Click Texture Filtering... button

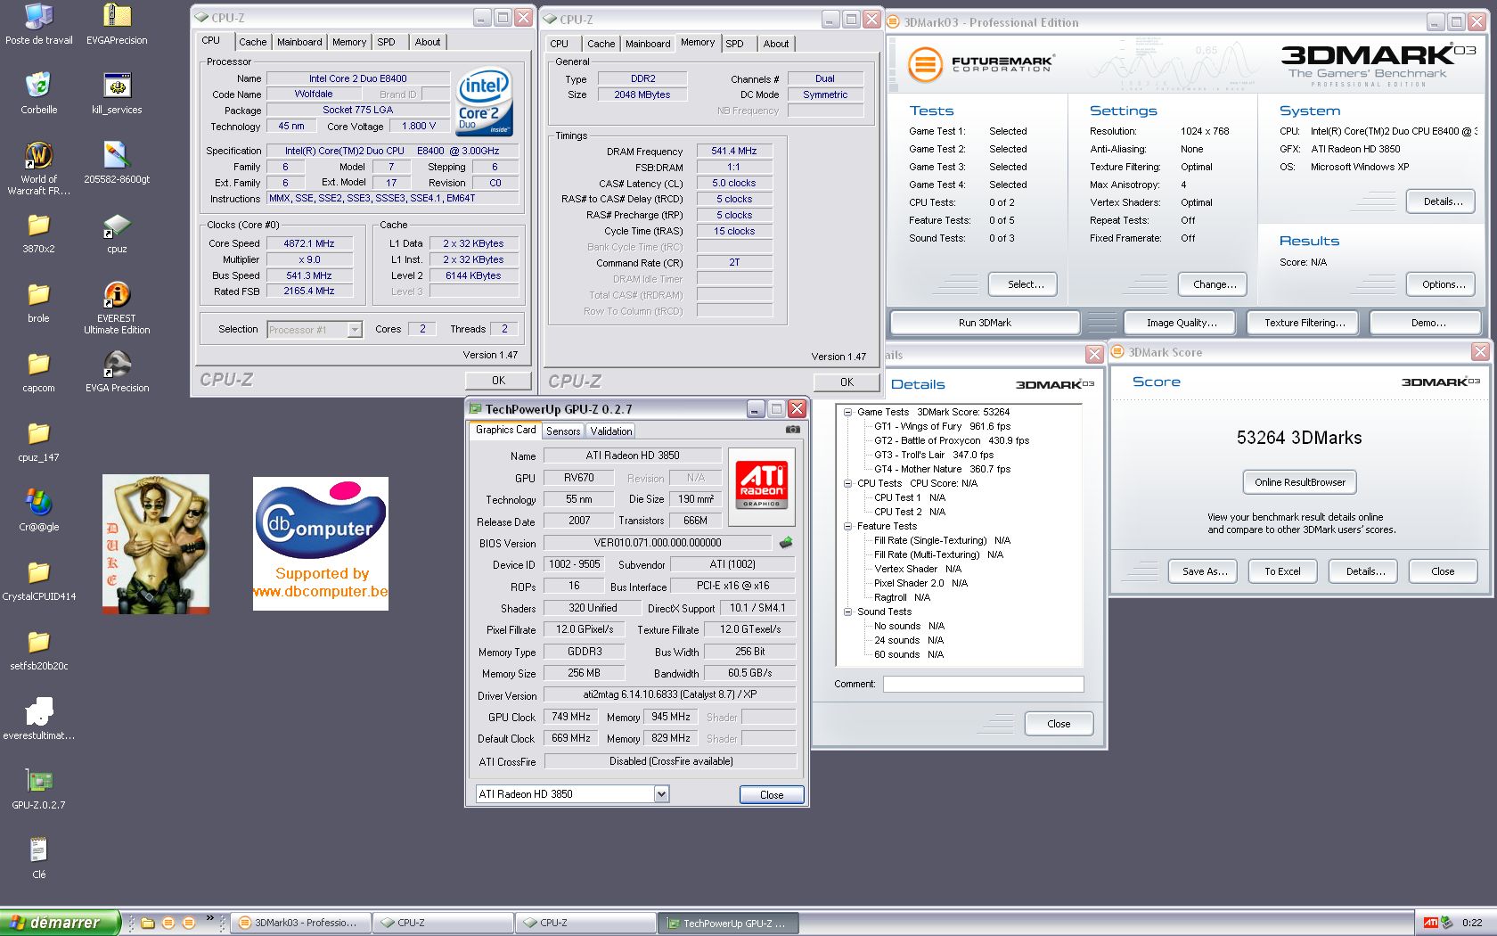1305,323
